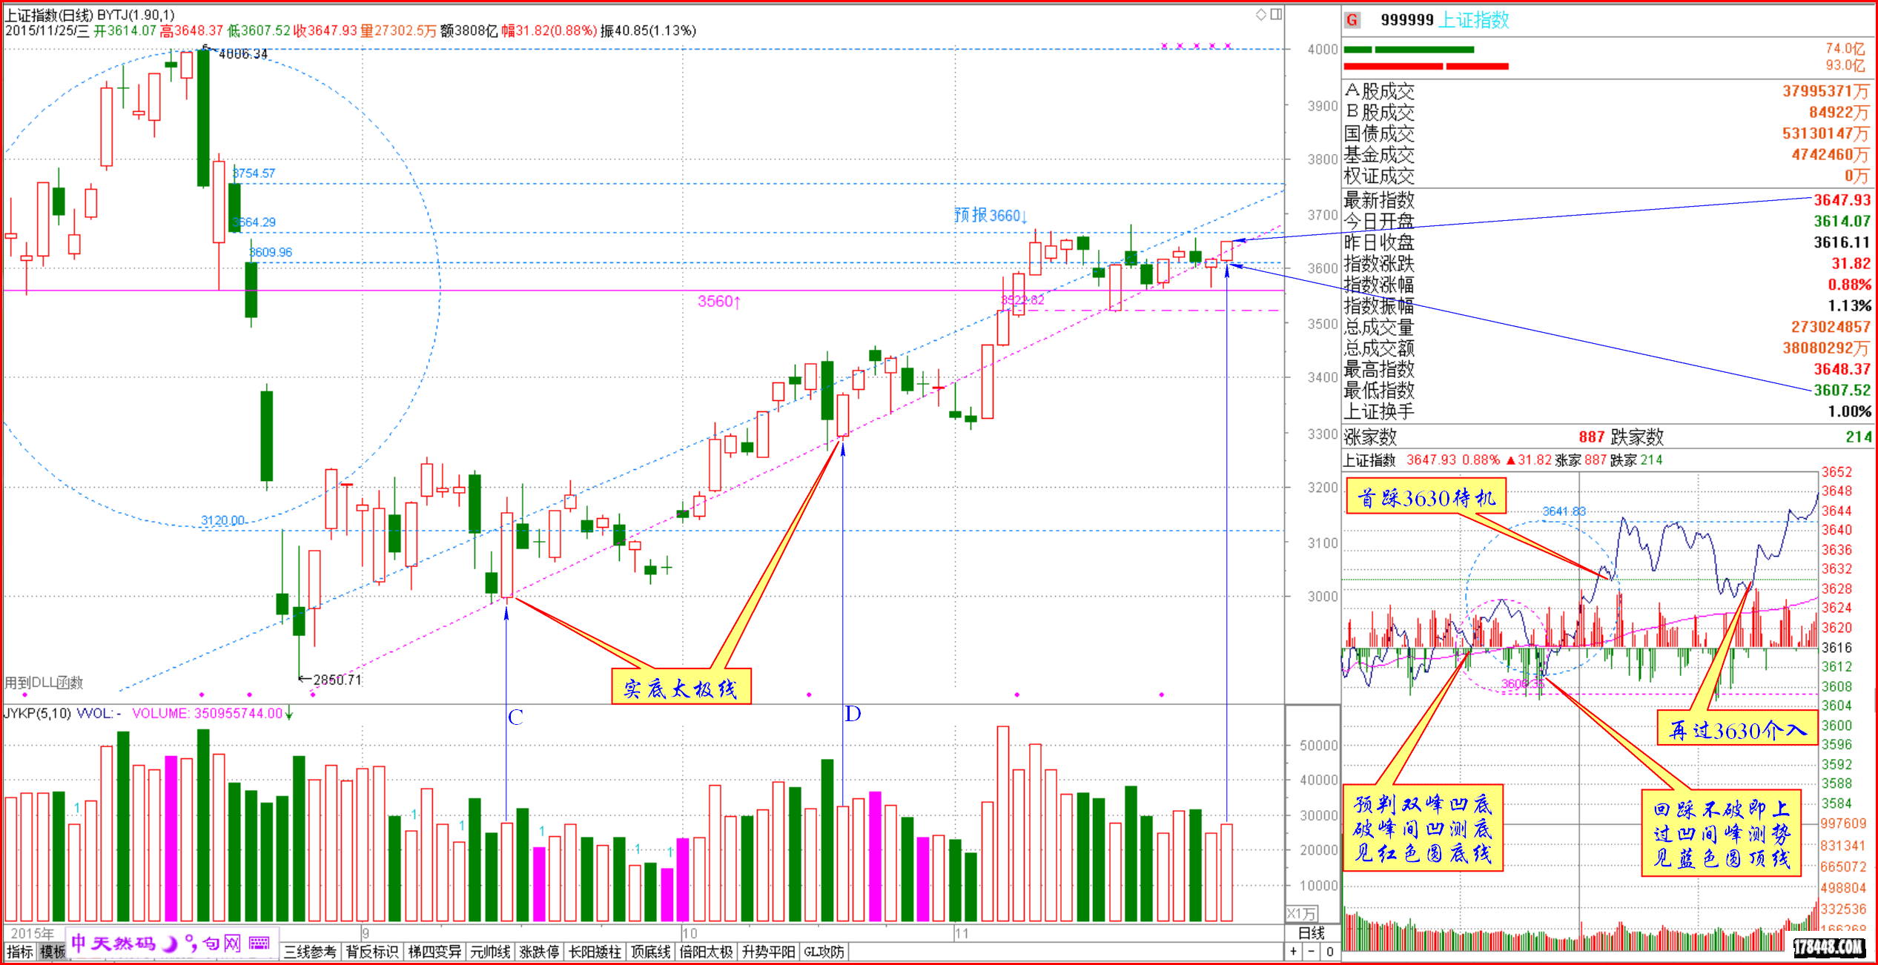Toggle the split-panel layout icon

(x=1276, y=14)
